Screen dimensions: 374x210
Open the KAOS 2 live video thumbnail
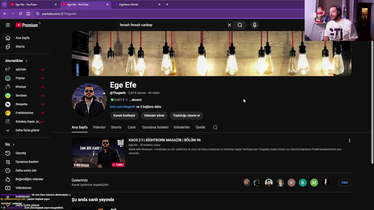(x=99, y=153)
